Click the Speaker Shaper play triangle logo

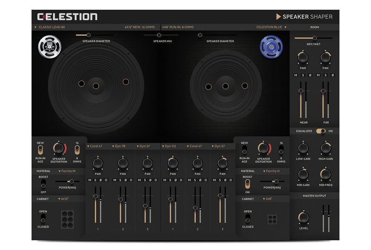point(279,17)
